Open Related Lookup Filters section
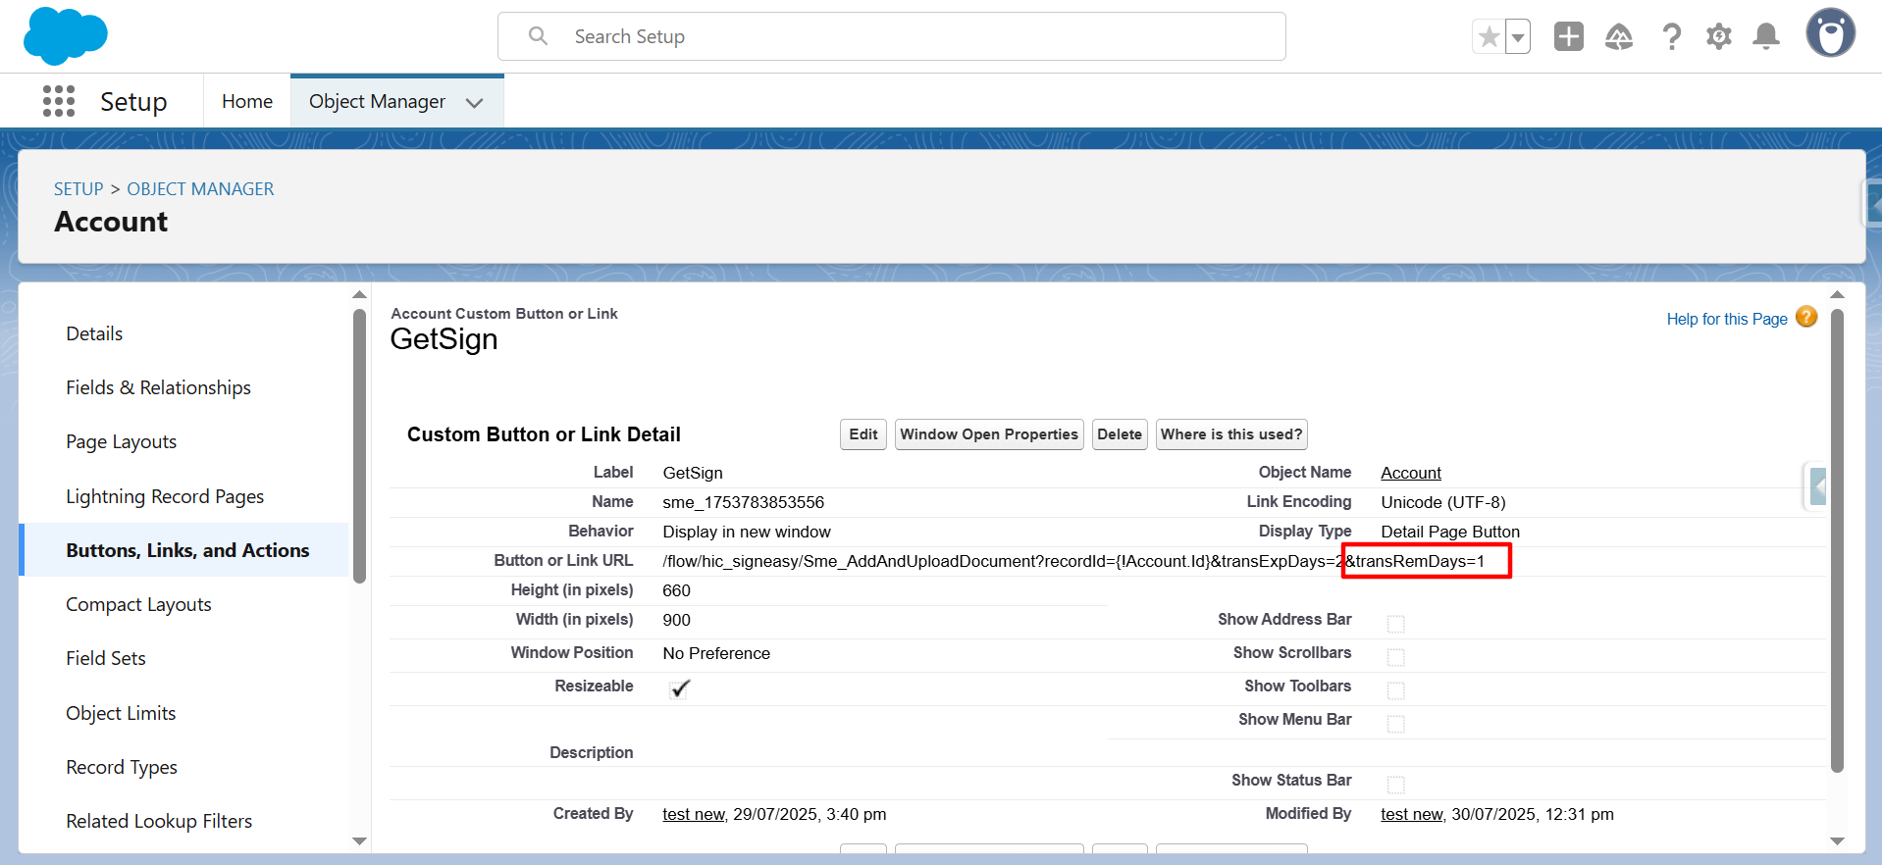This screenshot has width=1882, height=865. pos(159,821)
